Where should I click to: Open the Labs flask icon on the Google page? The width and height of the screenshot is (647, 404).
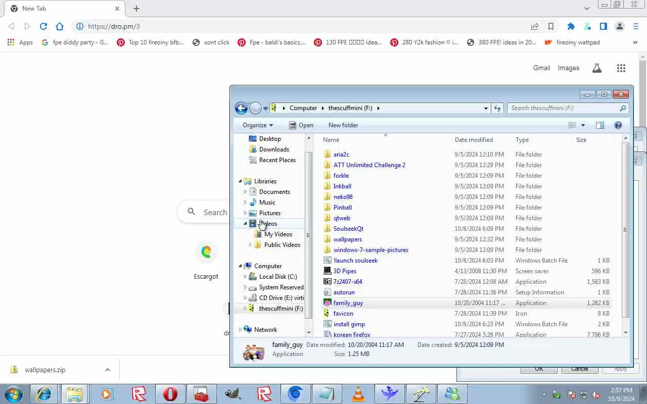(597, 68)
